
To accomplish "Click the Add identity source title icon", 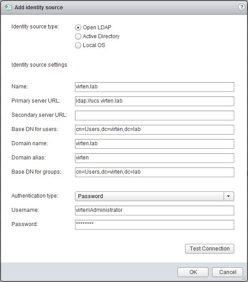I will 8,8.
